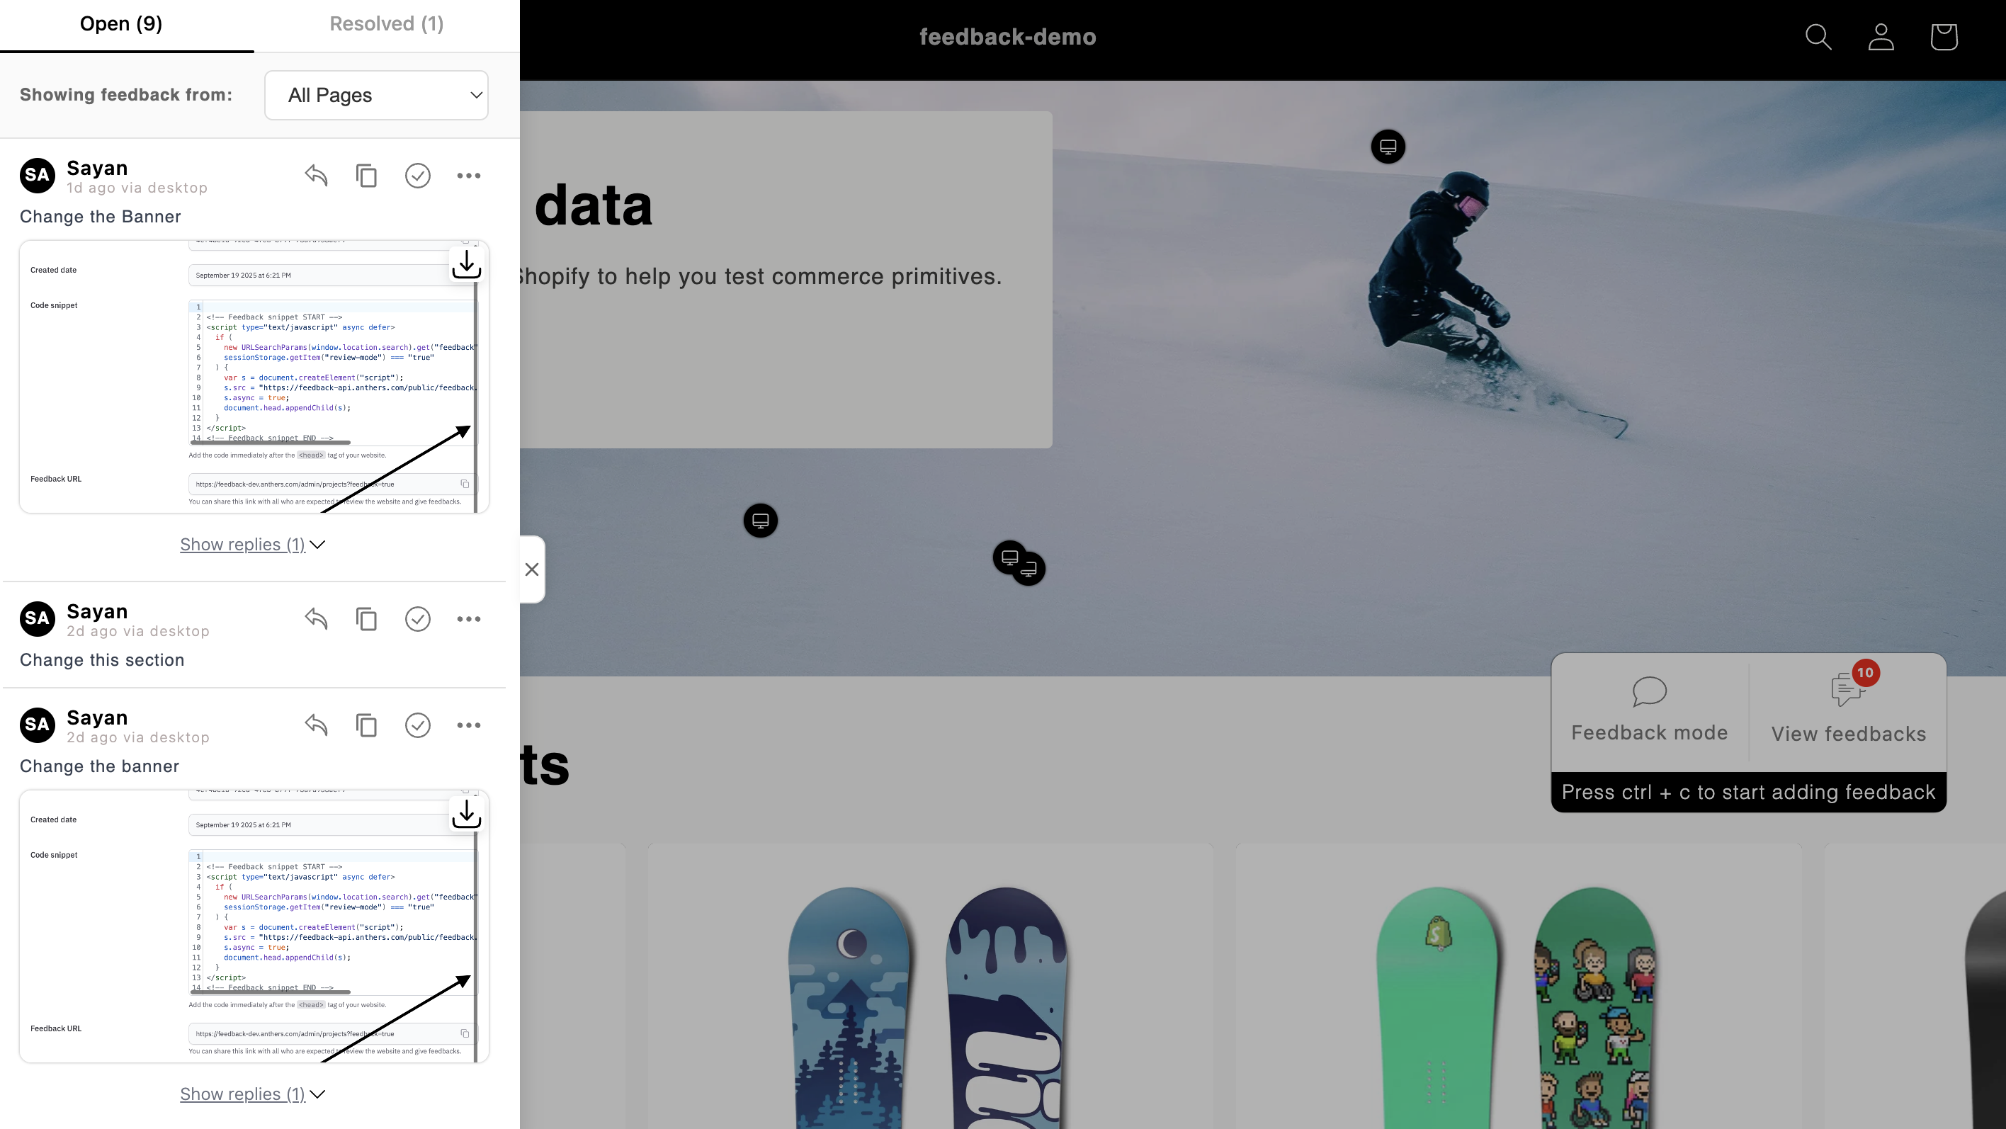Screen dimensions: 2006x1129
Task: Mark the 'Change the banner' feedback as resolved
Action: click(x=417, y=725)
